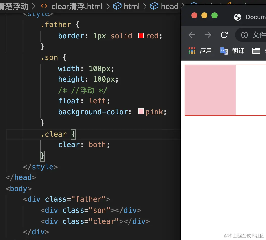The height and width of the screenshot is (240, 266).
Task: Click the browser forward arrow
Action: tap(208, 35)
